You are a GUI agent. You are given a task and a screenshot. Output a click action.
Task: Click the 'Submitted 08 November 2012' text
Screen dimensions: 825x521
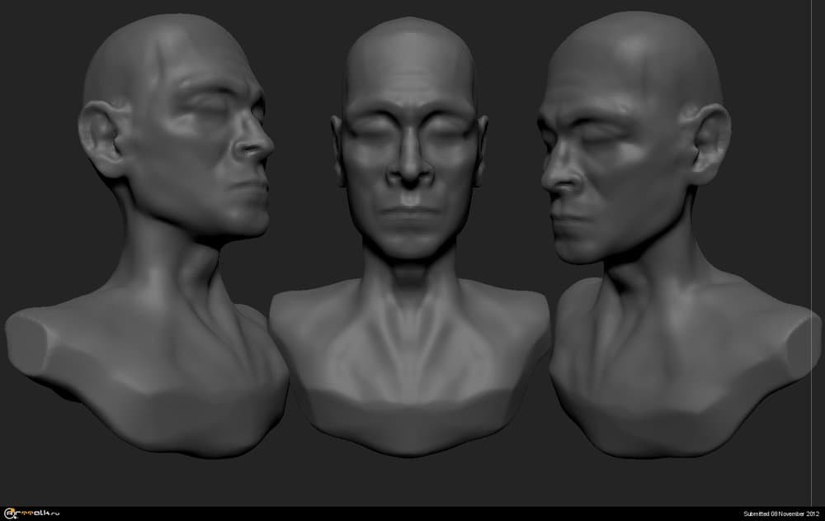point(780,514)
